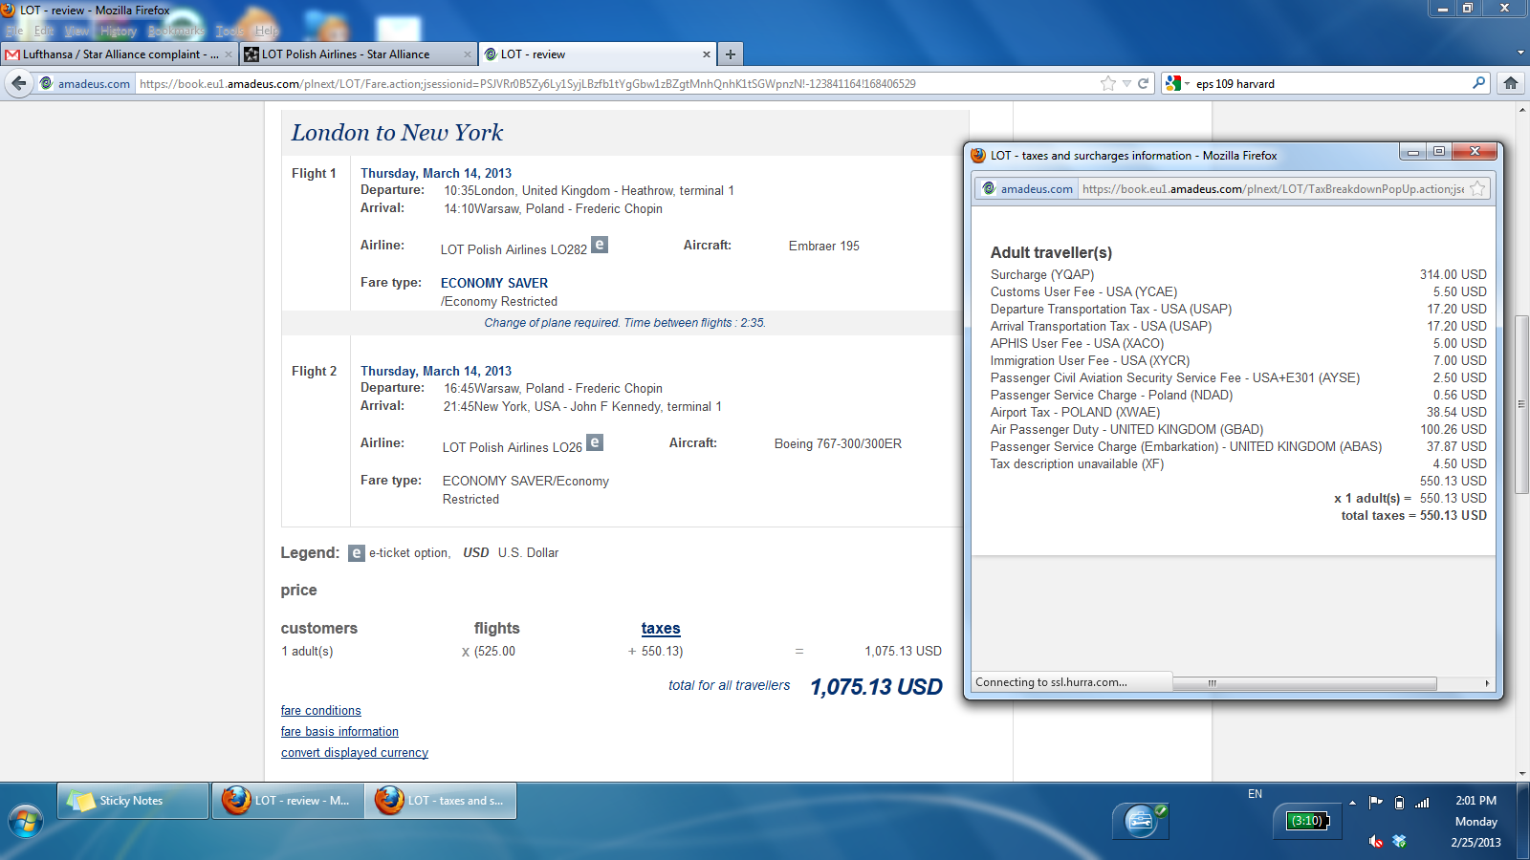The width and height of the screenshot is (1530, 860).
Task: Open the History menu
Action: click(x=119, y=31)
